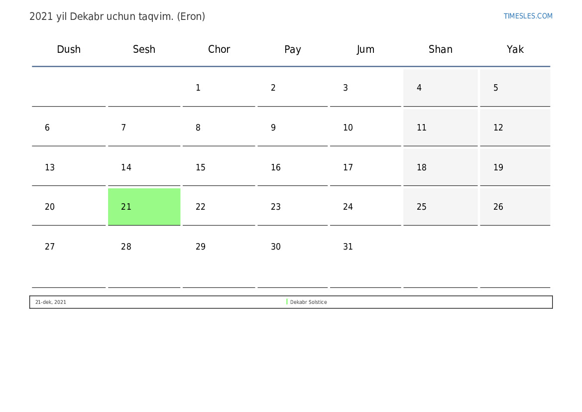Open the TIMESLES.COM link
Image resolution: width=582 pixels, height=412 pixels.
(x=528, y=16)
